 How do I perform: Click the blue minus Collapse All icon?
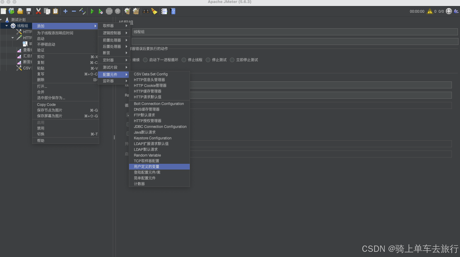click(x=74, y=11)
